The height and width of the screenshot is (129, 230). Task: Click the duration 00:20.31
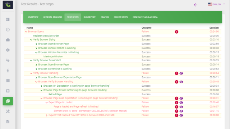tap(214, 98)
